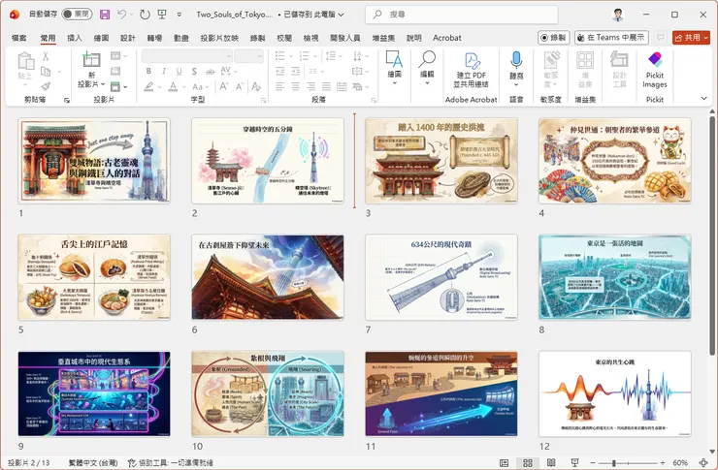Screen dimensions: 718x470
Task: Click the zoom slider handle
Action: coord(614,462)
